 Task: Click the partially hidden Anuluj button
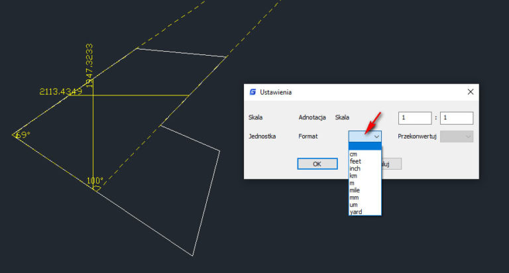391,164
